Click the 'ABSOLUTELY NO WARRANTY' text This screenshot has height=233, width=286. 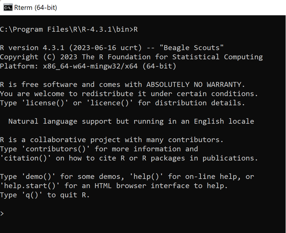tap(196, 85)
